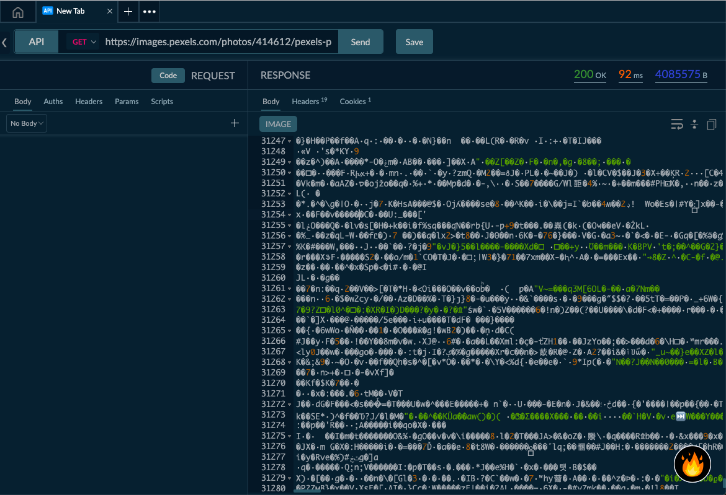Toggle the Code view for the request
This screenshot has height=495, width=726.
168,75
